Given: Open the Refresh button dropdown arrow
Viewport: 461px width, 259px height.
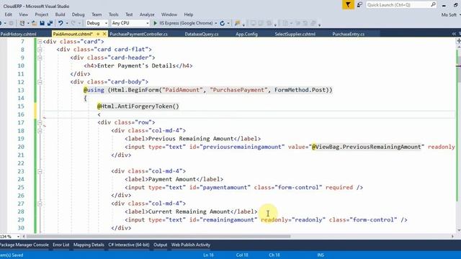Looking at the screenshot, I should [x=228, y=23].
